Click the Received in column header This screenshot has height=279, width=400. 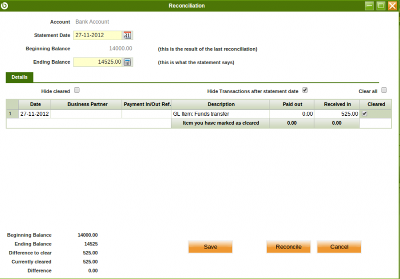click(x=337, y=104)
